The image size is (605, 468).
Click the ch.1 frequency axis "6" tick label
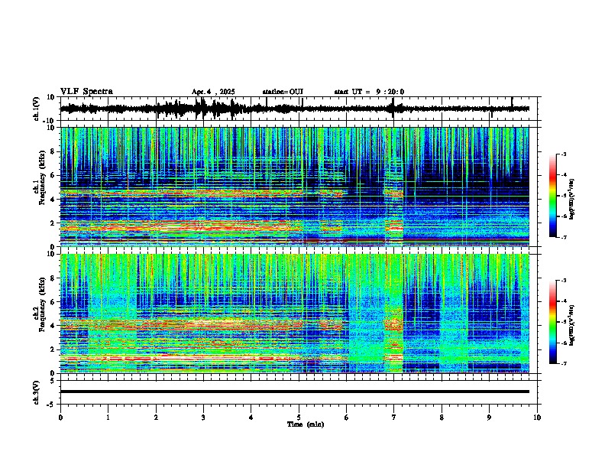[x=54, y=175]
